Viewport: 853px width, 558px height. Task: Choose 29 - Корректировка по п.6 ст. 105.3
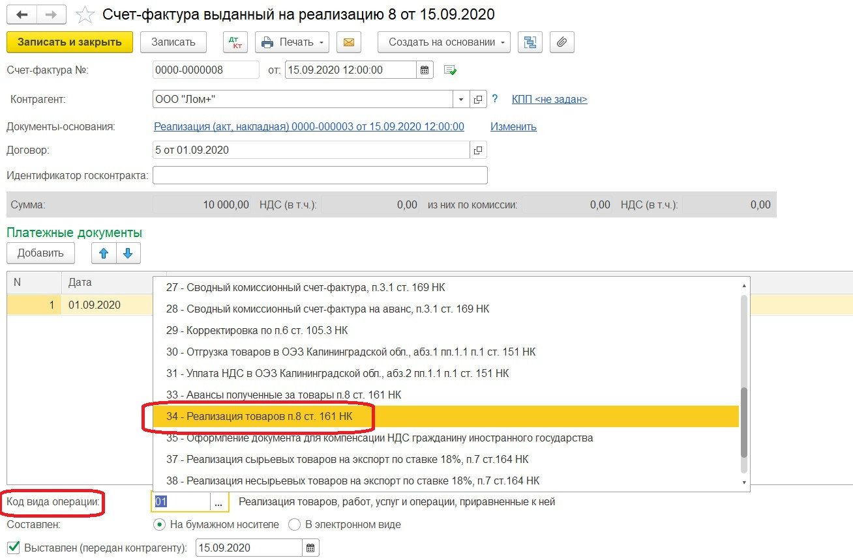[446, 330]
